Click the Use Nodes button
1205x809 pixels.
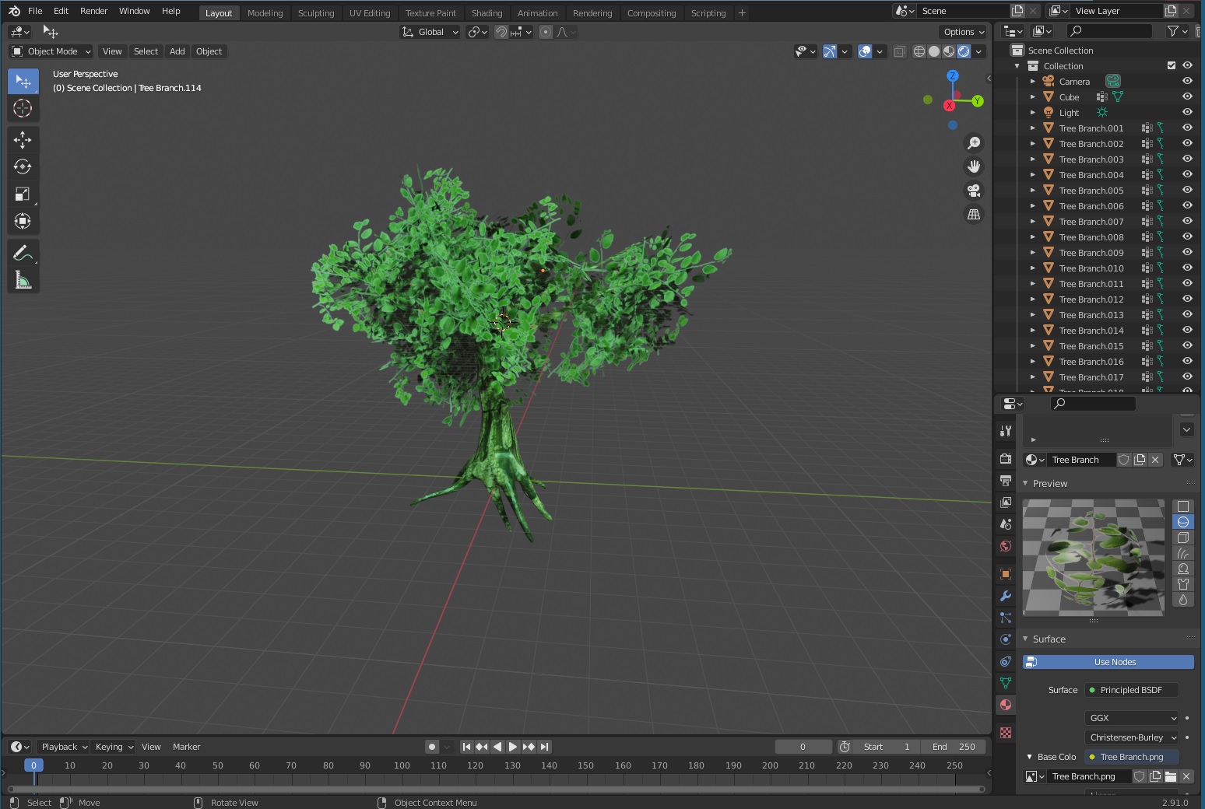[x=1108, y=662]
